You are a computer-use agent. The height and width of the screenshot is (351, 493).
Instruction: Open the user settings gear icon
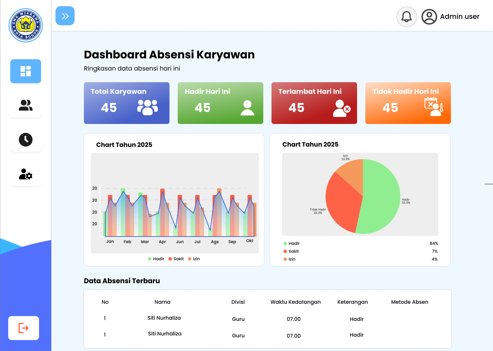pyautogui.click(x=26, y=174)
